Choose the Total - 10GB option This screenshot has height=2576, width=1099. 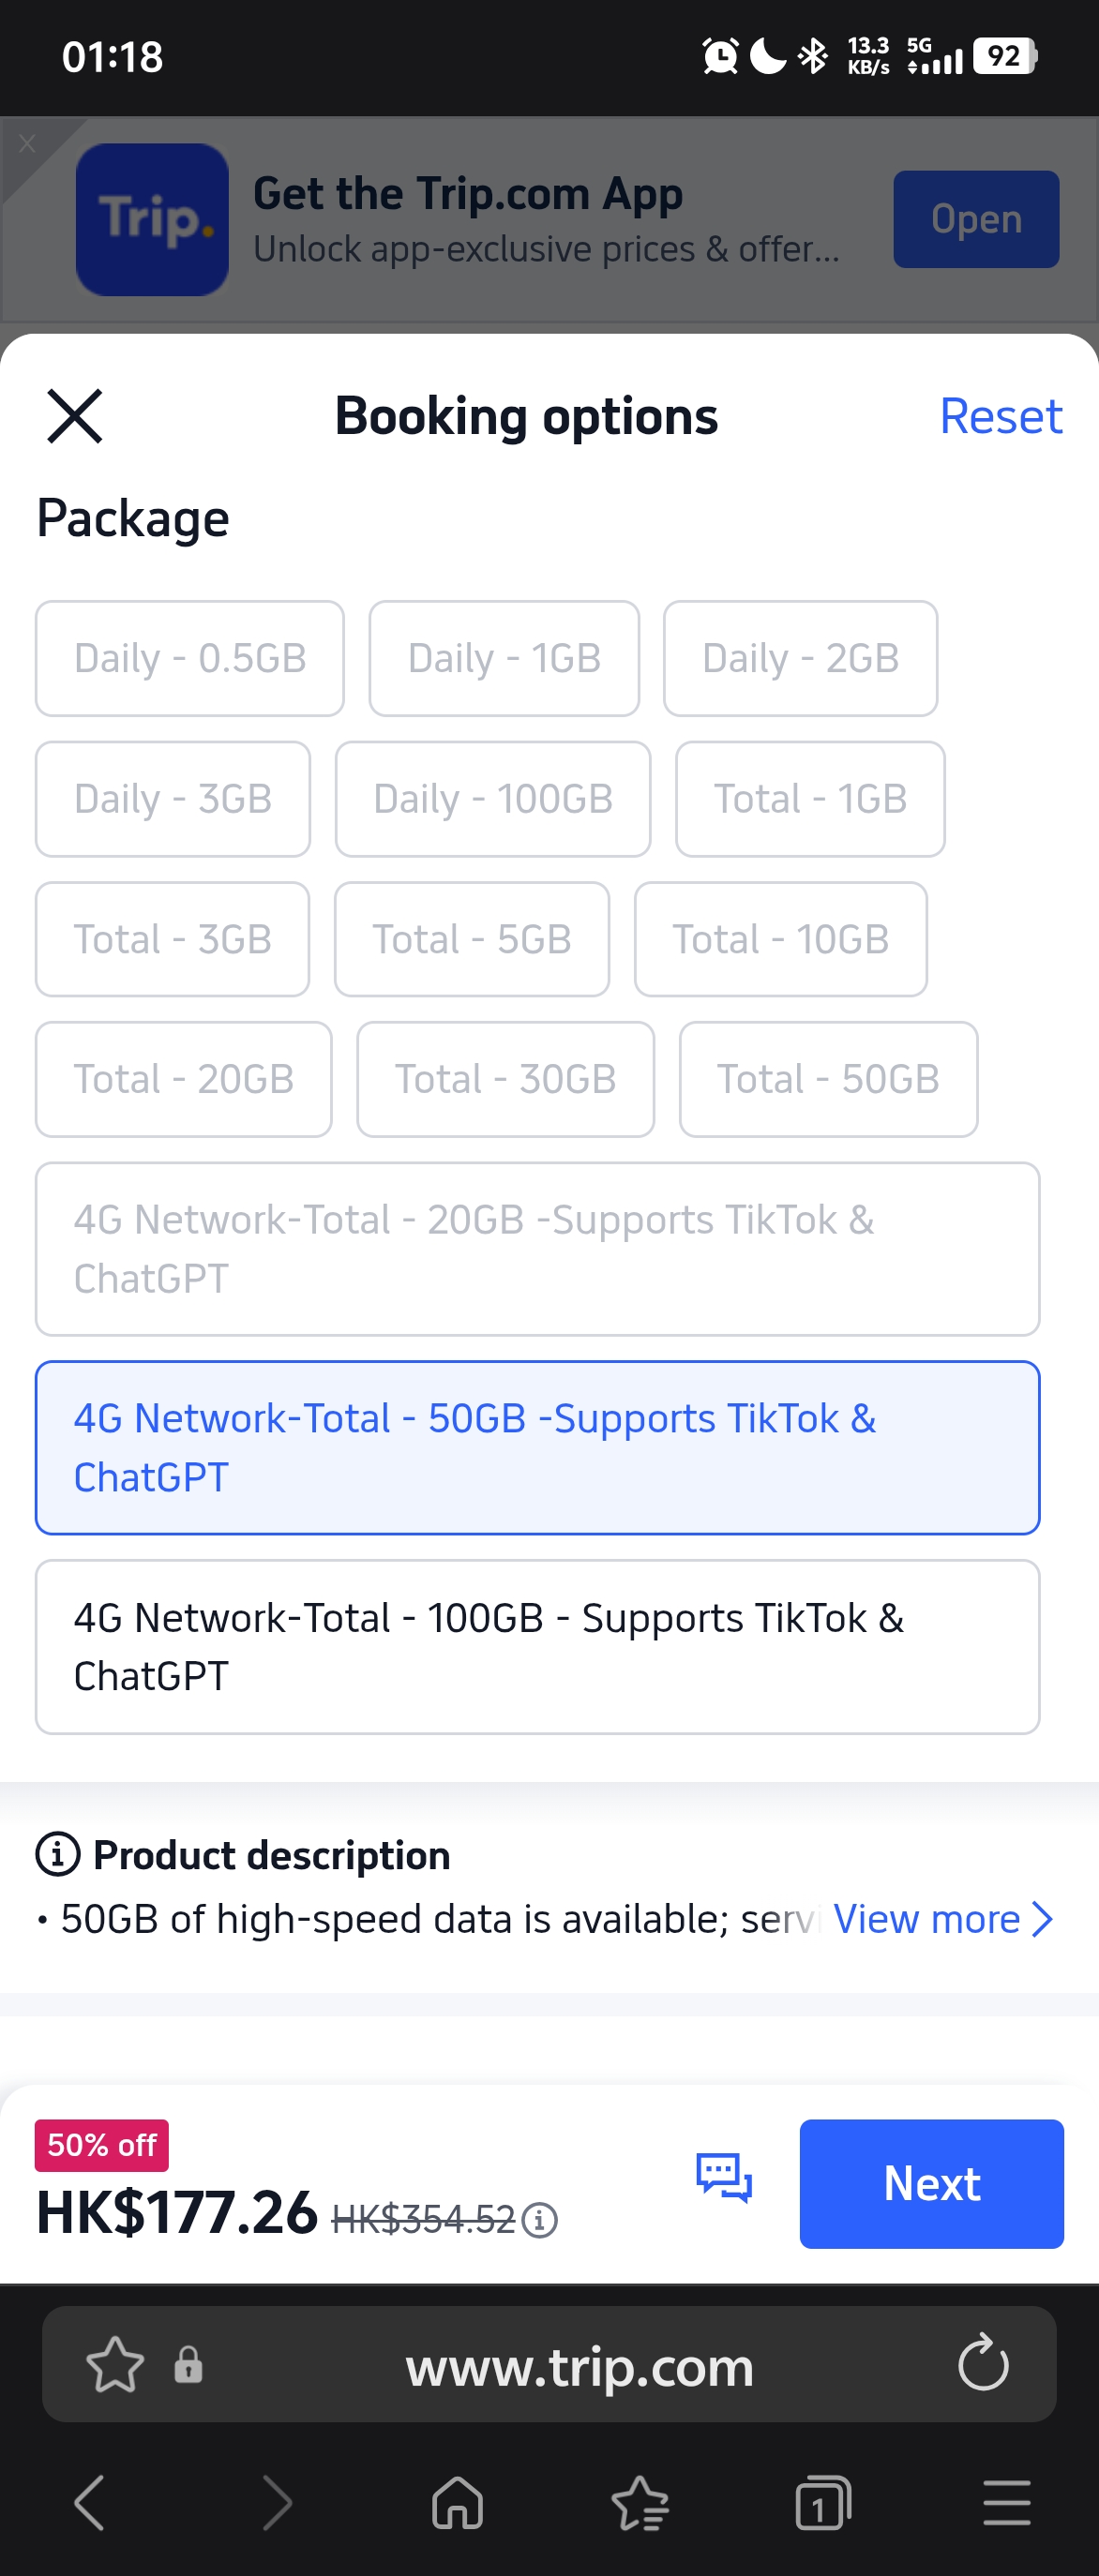(x=780, y=939)
